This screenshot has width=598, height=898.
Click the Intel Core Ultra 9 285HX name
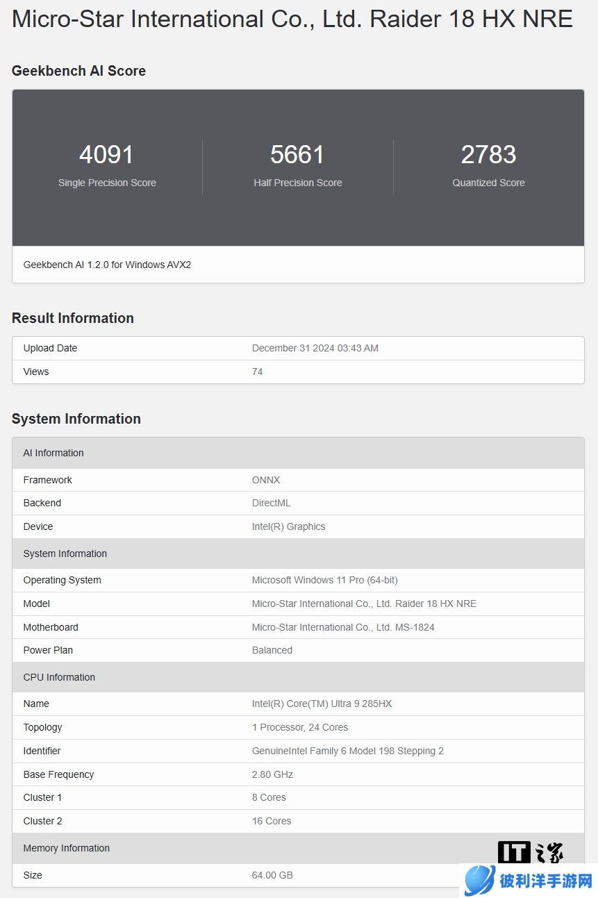322,704
